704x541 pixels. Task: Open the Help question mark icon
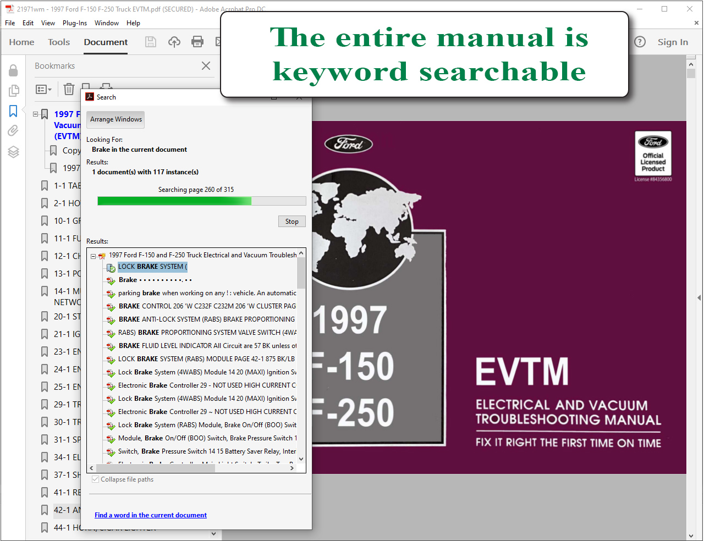(640, 42)
